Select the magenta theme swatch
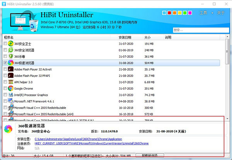The height and width of the screenshot is (160, 232). point(190,13)
